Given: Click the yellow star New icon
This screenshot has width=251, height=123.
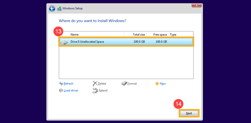Looking at the screenshot, I should click(157, 84).
